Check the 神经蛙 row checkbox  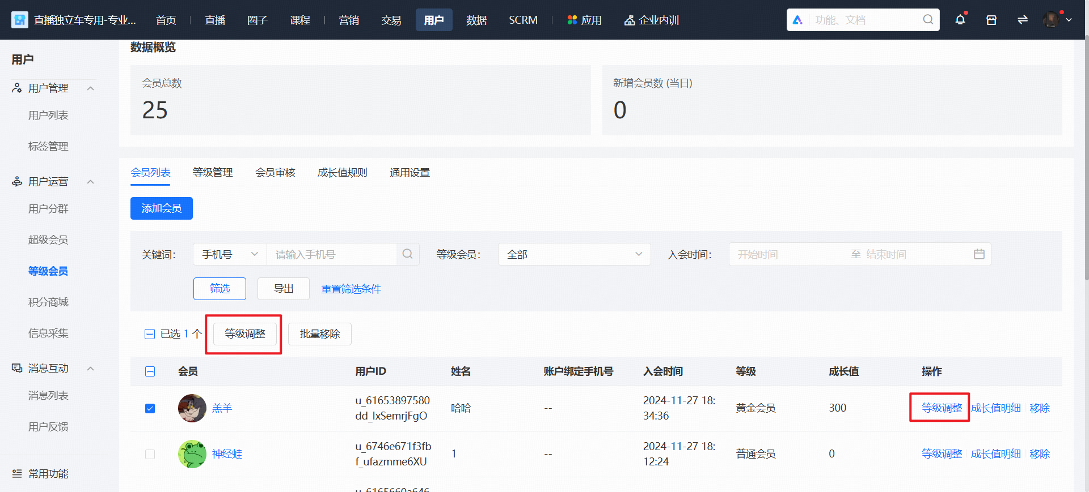(150, 454)
